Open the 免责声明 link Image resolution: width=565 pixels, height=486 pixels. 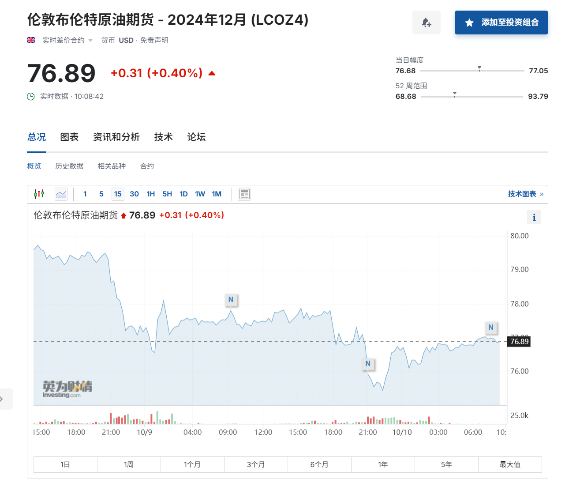pos(155,40)
